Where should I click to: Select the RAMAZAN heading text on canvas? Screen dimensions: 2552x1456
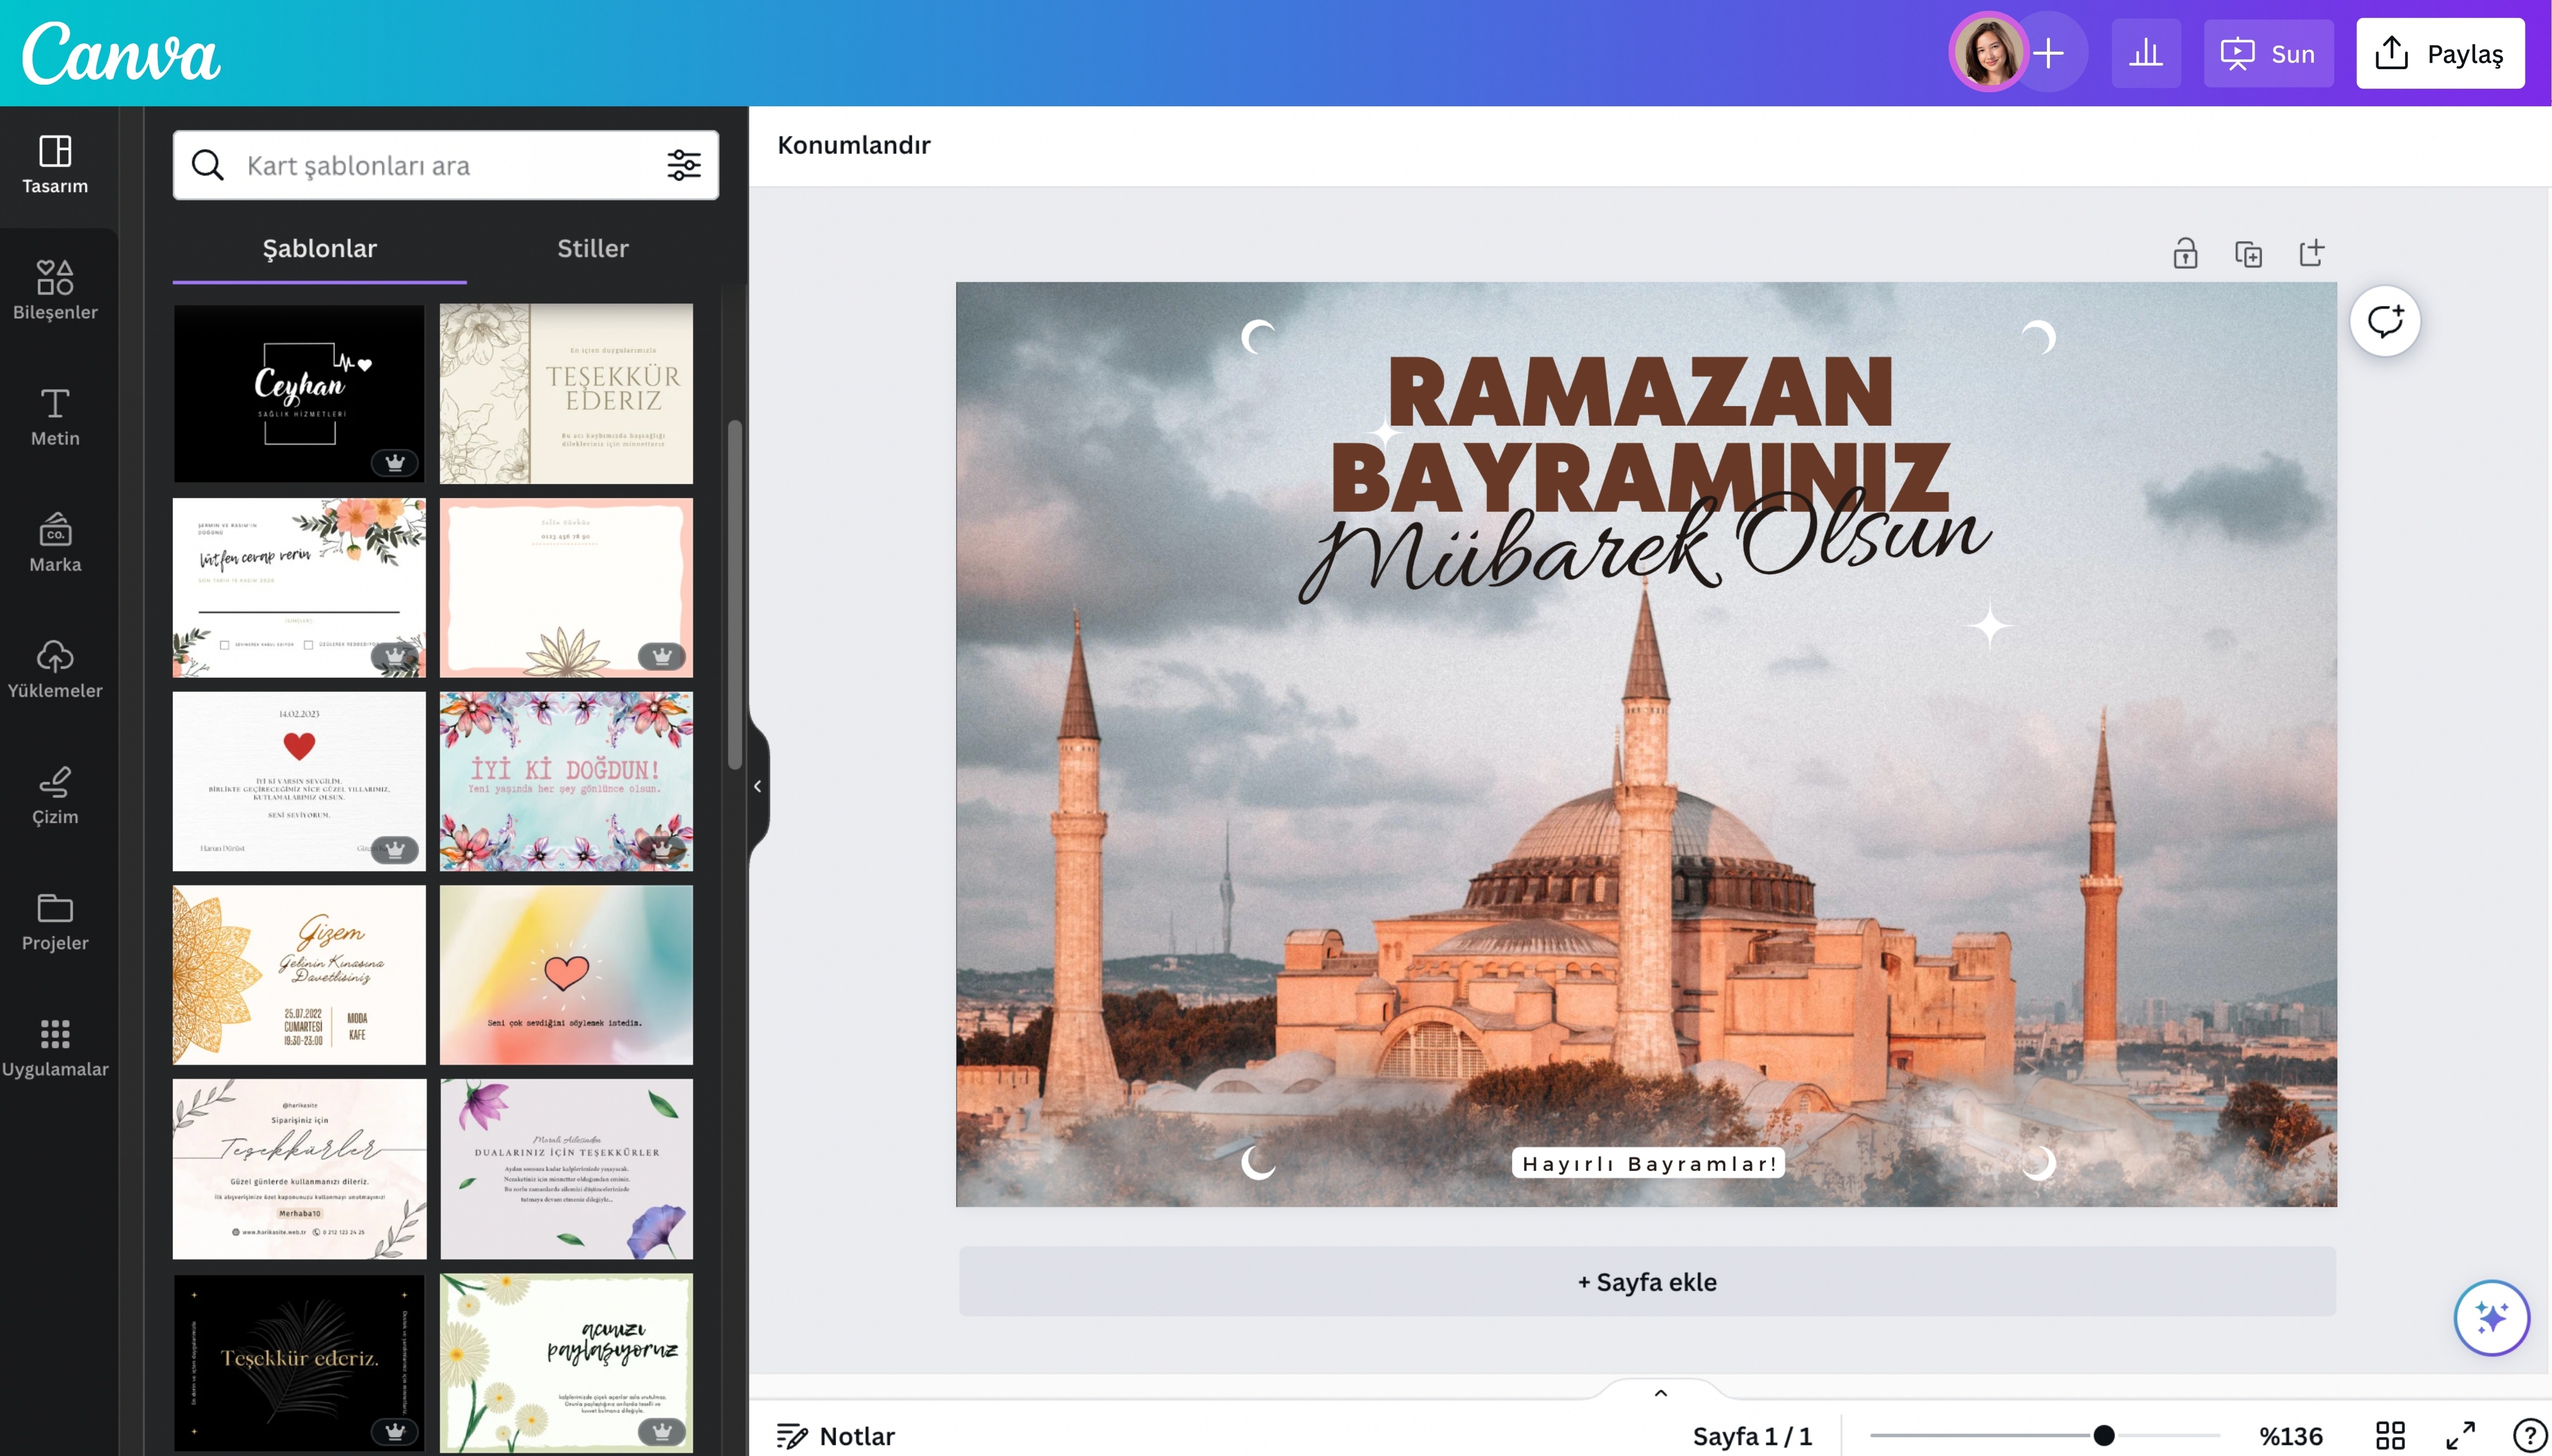pyautogui.click(x=1640, y=392)
